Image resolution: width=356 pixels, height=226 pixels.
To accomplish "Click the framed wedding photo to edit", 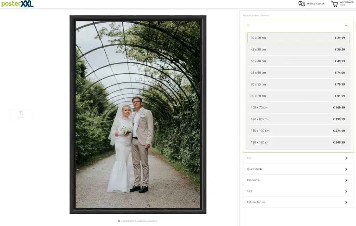I will coord(138,114).
